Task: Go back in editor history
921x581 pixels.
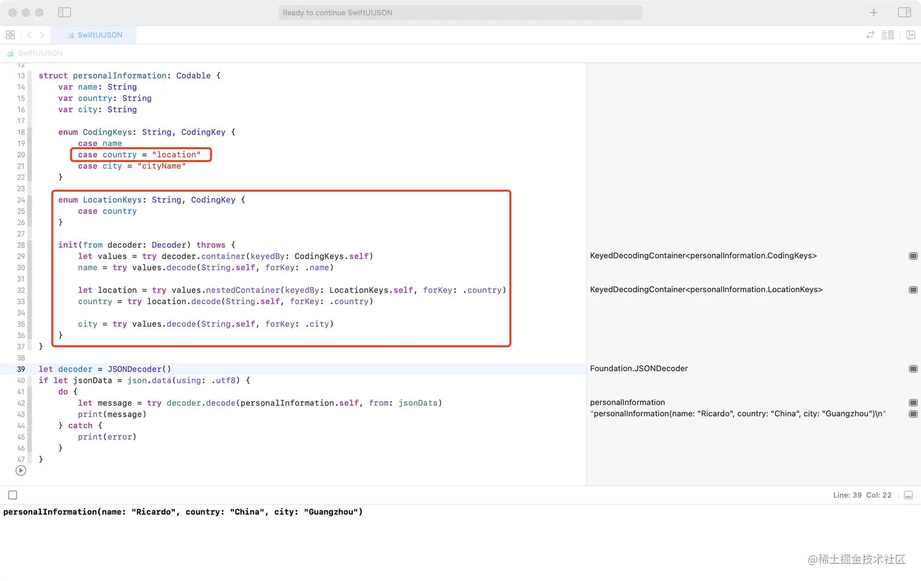Action: (29, 35)
